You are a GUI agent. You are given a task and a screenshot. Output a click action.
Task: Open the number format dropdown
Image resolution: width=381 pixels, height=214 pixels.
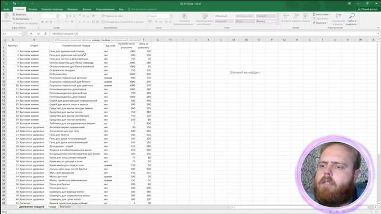point(171,16)
